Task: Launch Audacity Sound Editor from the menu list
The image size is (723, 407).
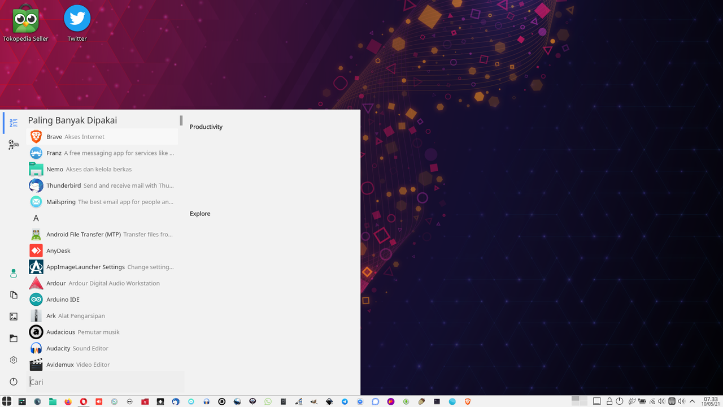Action: coord(102,348)
